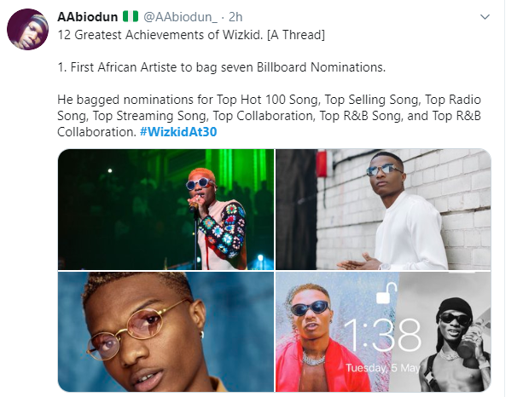The height and width of the screenshot is (397, 523).
Task: Open the tweet options chevron menu
Action: click(x=485, y=17)
